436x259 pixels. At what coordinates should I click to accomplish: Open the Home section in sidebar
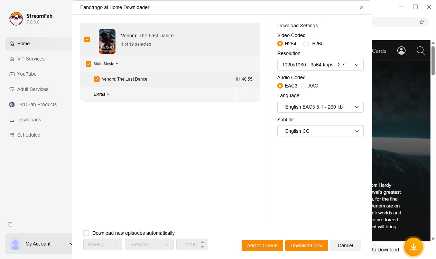23,43
